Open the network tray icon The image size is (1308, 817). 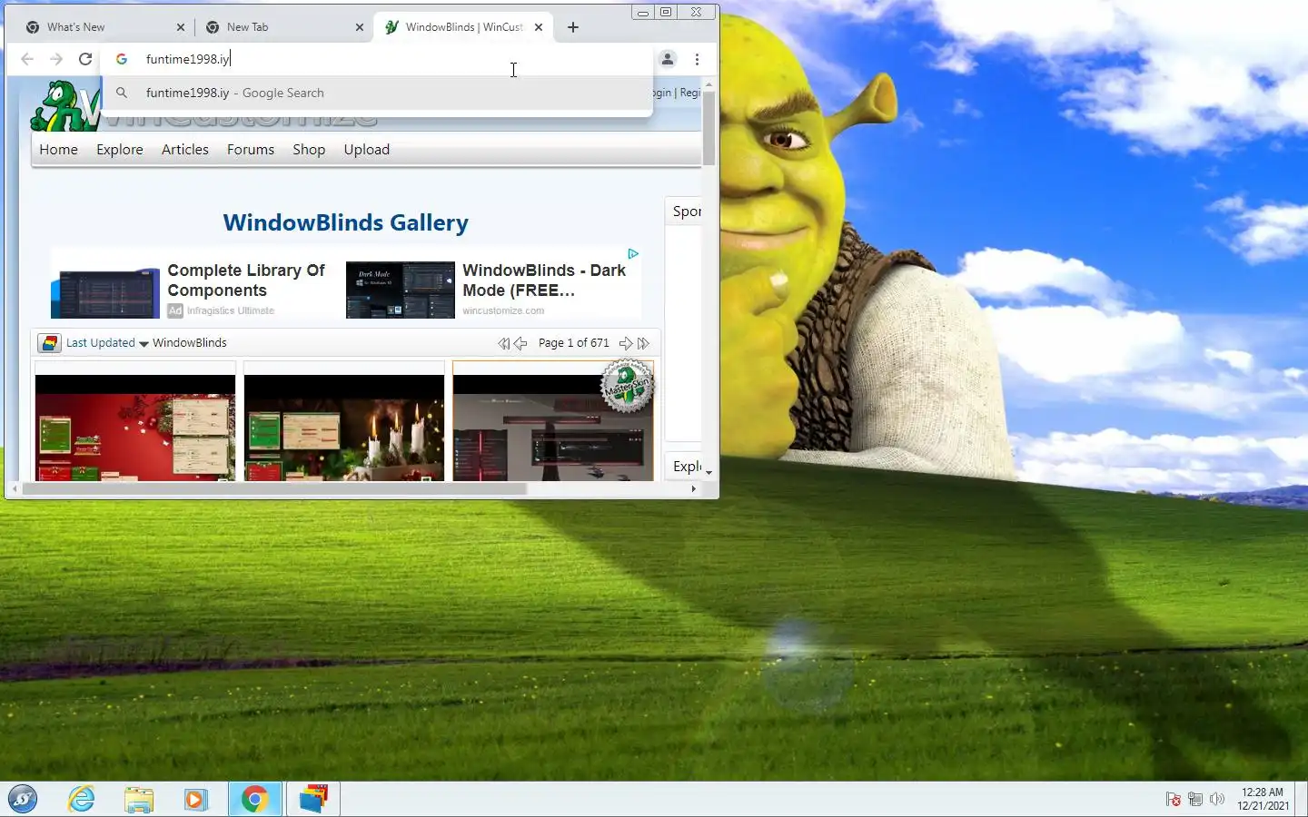(x=1195, y=800)
